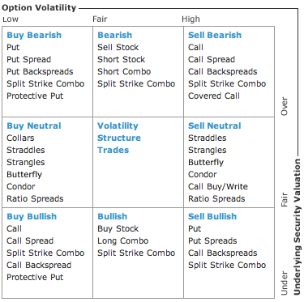
Task: Click Covered Call under Sell Bearish
Action: coord(214,96)
